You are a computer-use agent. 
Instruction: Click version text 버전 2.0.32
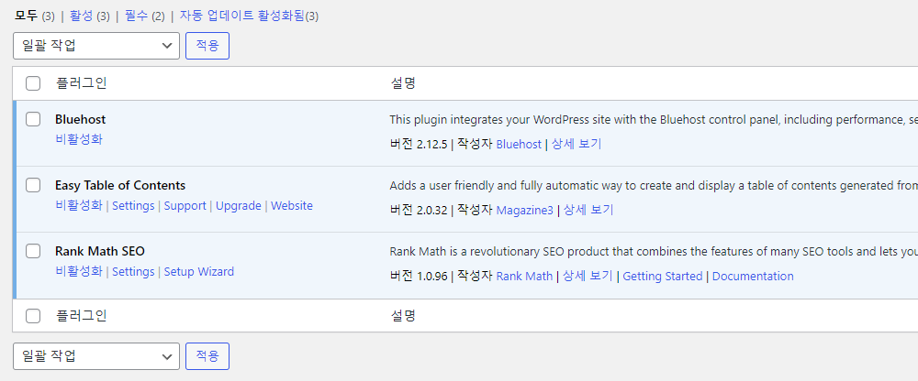tap(420, 211)
